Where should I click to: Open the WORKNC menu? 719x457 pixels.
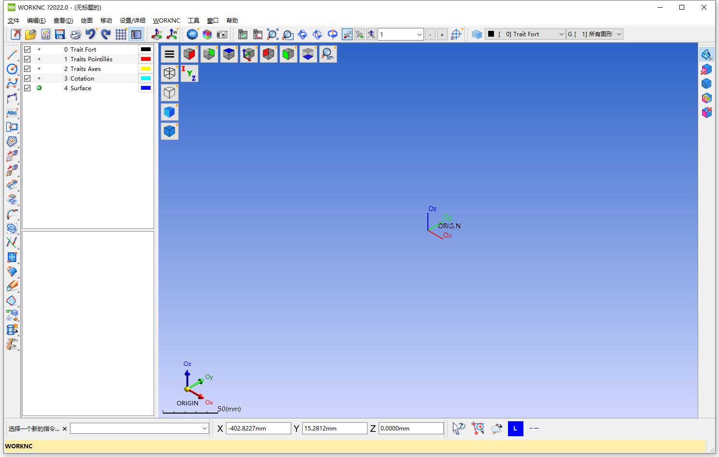coord(167,21)
